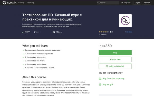Click the Stepik logo
Screen dimensions: 154x96
click(x=9, y=3)
